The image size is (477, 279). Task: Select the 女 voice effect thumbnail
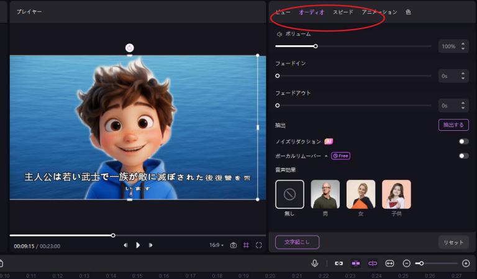point(361,194)
